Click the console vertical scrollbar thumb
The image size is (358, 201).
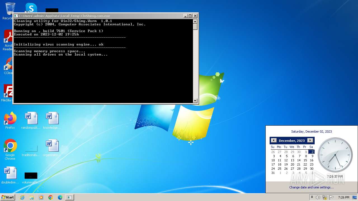click(195, 27)
